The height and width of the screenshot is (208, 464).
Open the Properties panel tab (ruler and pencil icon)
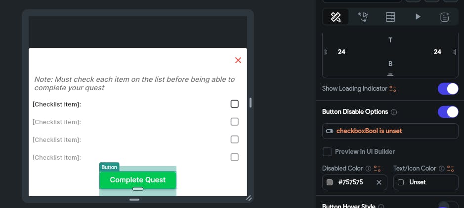coord(336,17)
